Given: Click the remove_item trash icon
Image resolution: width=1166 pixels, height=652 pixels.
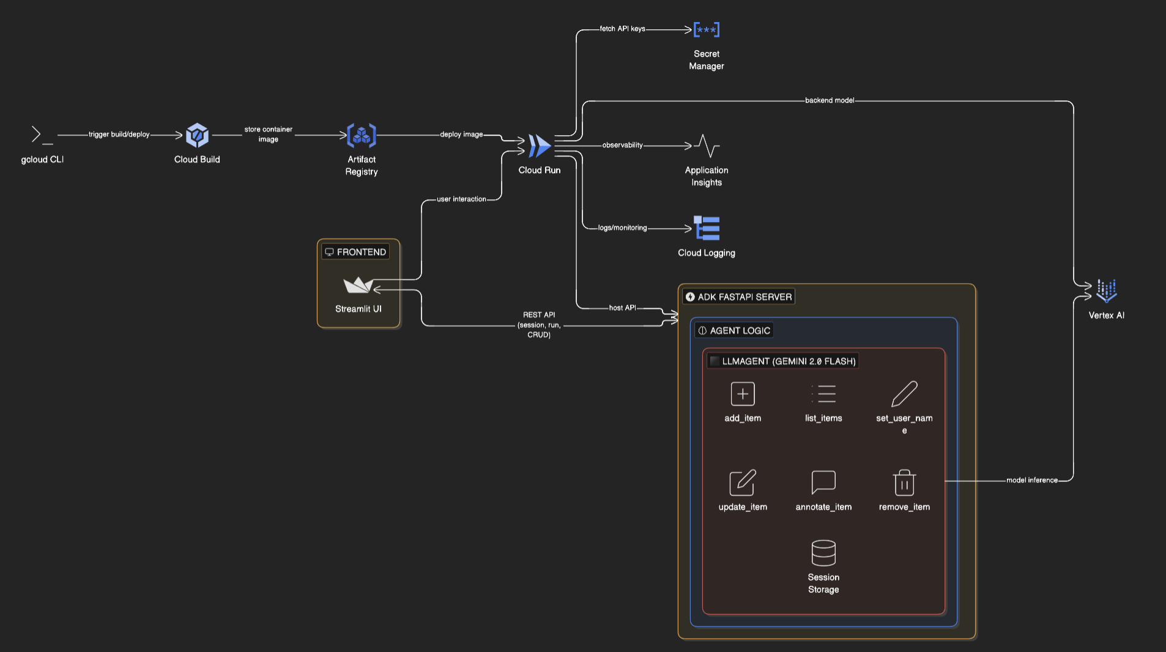Looking at the screenshot, I should click(904, 483).
